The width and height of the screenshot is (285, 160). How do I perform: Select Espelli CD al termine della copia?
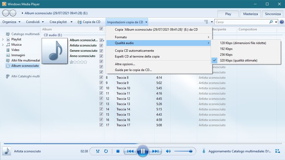159,57
